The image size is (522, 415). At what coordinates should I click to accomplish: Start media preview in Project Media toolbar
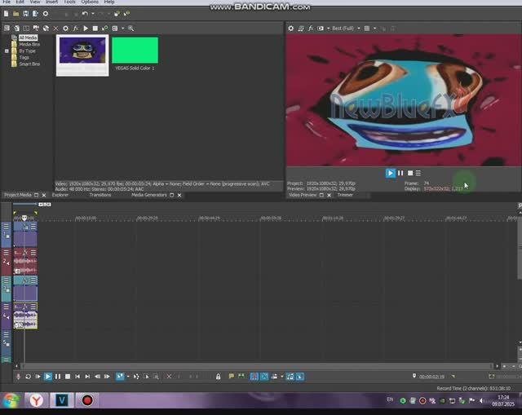86,29
